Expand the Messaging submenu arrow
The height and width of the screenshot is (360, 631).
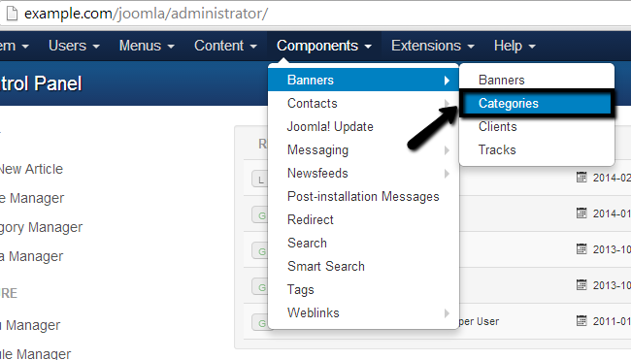(447, 150)
